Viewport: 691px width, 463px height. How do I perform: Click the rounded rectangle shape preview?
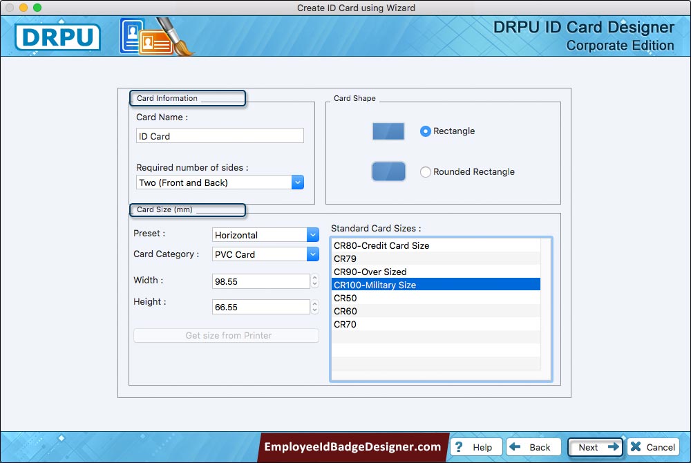pyautogui.click(x=388, y=171)
